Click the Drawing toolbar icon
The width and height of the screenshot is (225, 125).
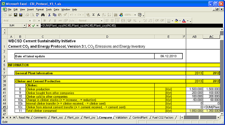click(x=121, y=15)
